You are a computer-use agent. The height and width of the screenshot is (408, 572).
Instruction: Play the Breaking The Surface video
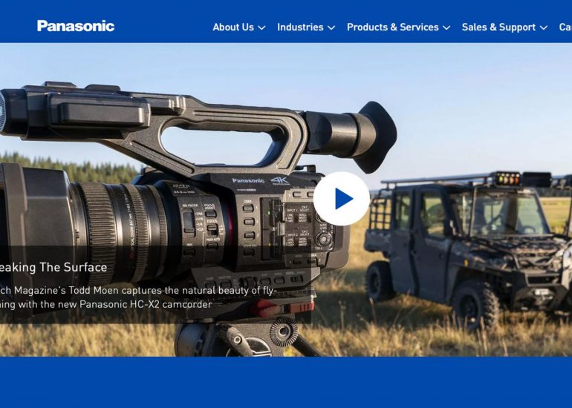click(341, 199)
